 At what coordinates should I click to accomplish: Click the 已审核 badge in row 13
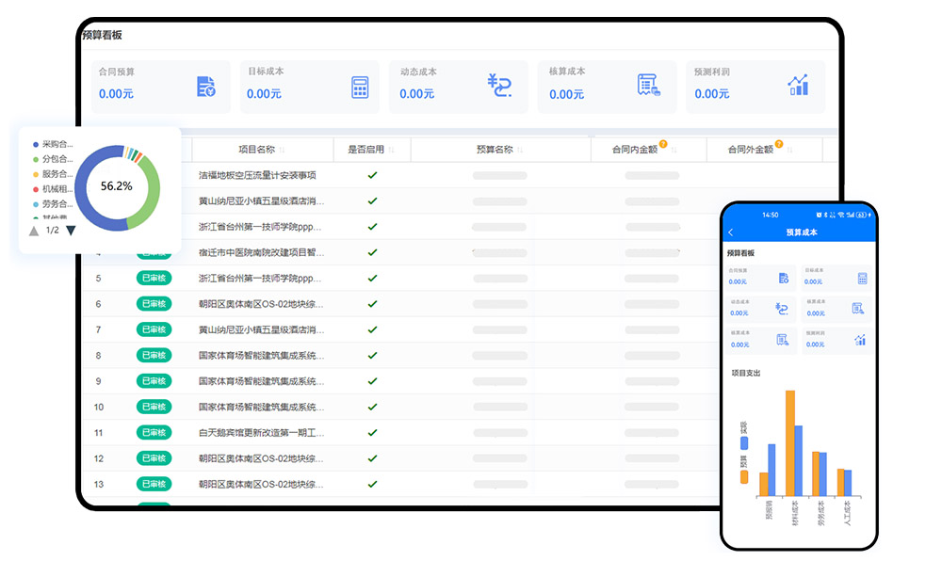click(154, 484)
